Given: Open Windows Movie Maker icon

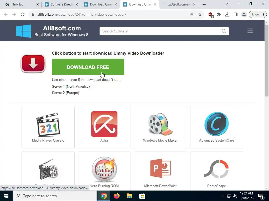Looking at the screenshot, I should 161,124.
